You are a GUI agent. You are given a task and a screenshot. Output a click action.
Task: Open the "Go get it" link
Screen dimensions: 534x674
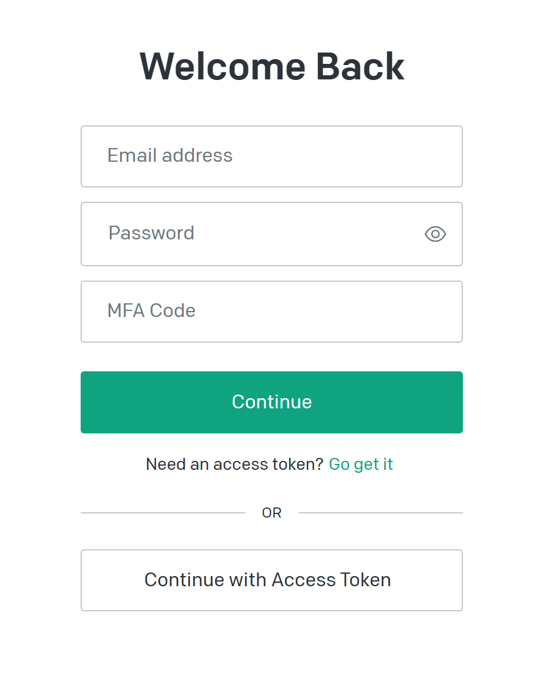click(x=361, y=464)
